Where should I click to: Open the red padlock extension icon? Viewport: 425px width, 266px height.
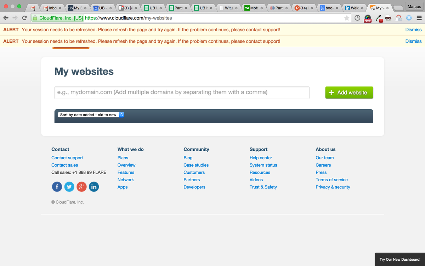coord(399,18)
